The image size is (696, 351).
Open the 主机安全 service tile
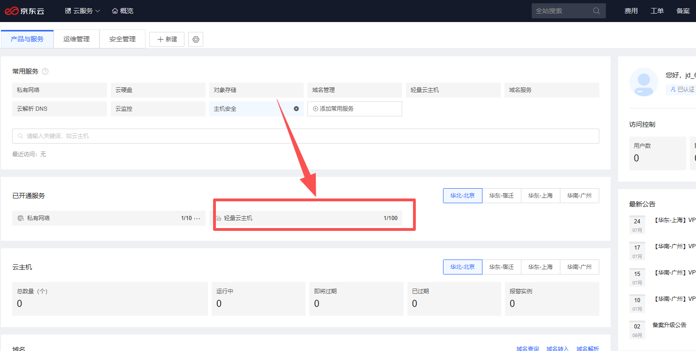[x=257, y=109]
